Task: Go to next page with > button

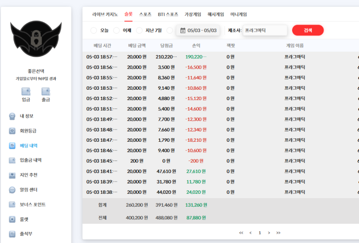Action: coord(269,233)
